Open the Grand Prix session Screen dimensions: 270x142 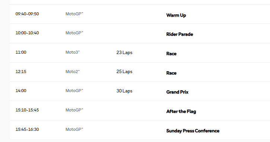point(177,92)
